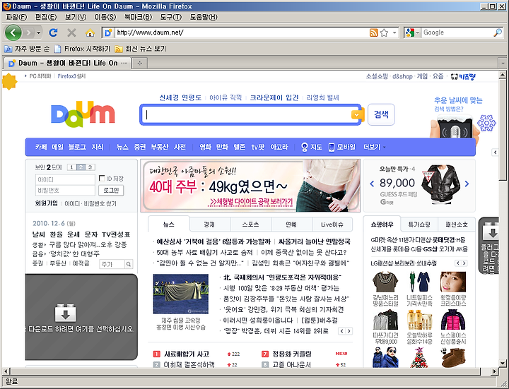Open the address bar history dropdown

click(394, 32)
